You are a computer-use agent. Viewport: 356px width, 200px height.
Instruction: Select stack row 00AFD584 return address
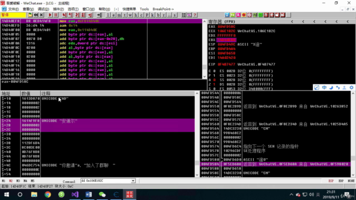[275, 164]
